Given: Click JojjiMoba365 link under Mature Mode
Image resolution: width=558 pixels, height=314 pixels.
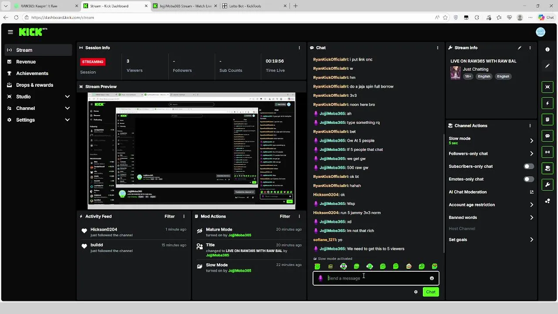Looking at the screenshot, I should (240, 235).
